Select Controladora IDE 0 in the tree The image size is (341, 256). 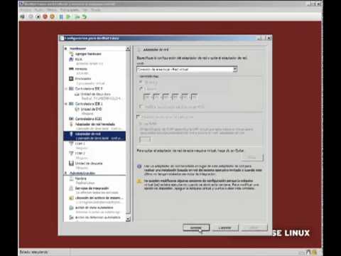pyautogui.click(x=88, y=88)
